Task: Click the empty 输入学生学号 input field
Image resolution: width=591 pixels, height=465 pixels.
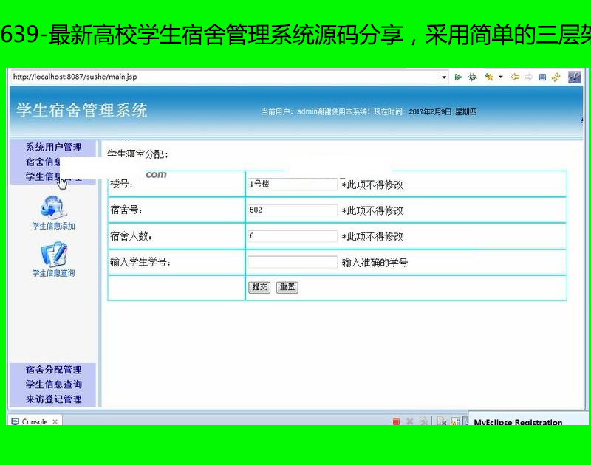Action: coord(293,262)
